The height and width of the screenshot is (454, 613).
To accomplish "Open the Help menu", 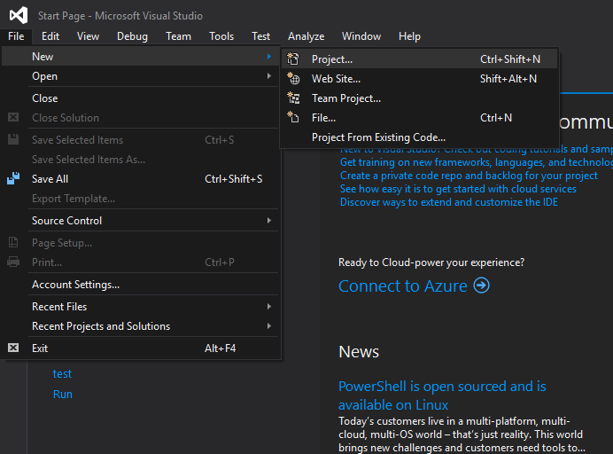I will [x=409, y=36].
